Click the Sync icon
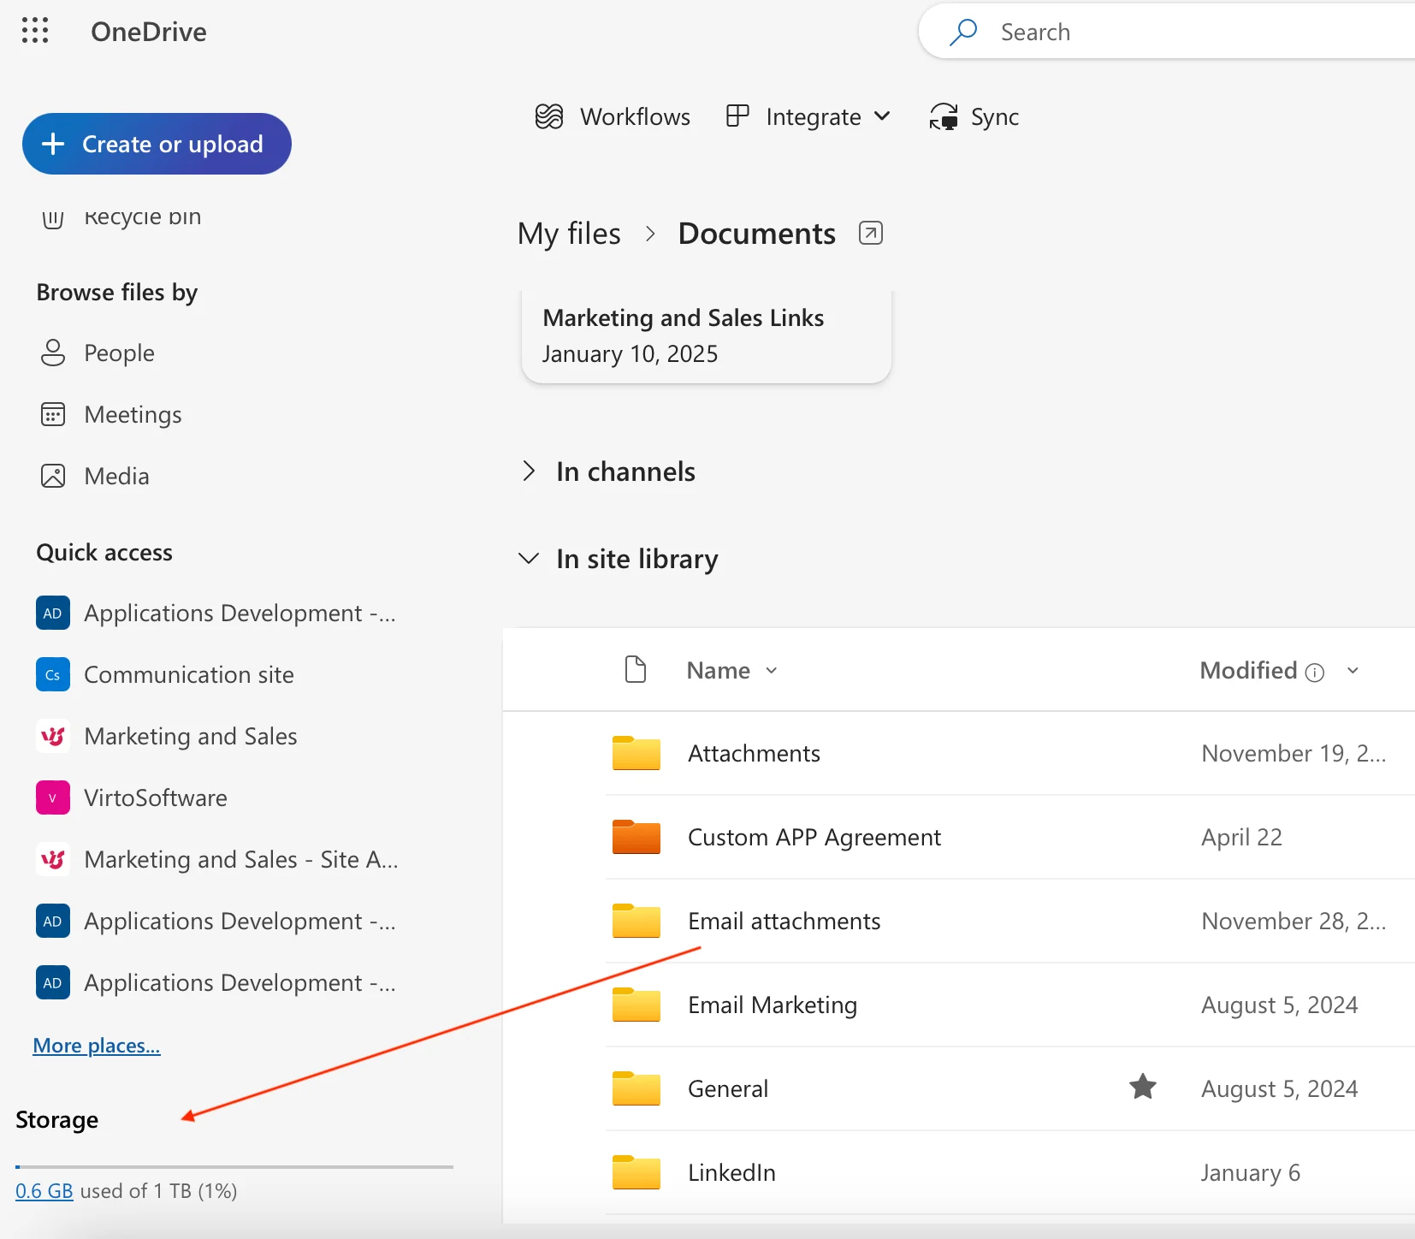The image size is (1415, 1239). 944,116
